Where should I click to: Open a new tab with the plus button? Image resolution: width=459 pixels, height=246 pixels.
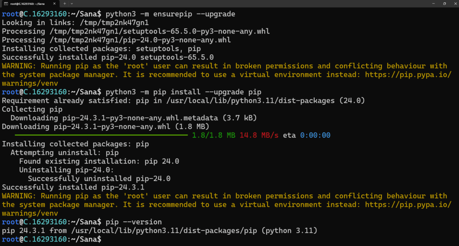65,4
